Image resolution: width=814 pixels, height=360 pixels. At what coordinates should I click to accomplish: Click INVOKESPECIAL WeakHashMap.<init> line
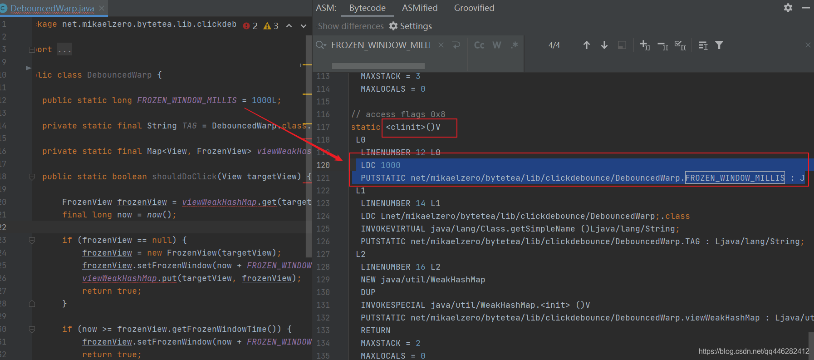coord(475,305)
